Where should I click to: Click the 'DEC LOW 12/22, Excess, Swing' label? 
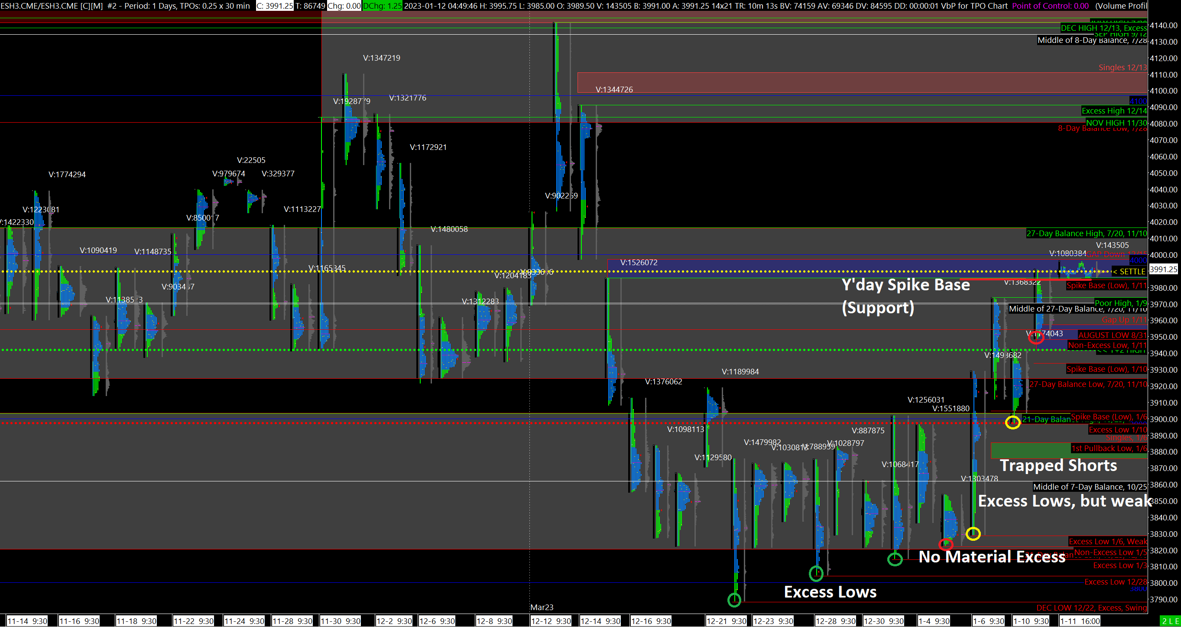coord(1091,608)
